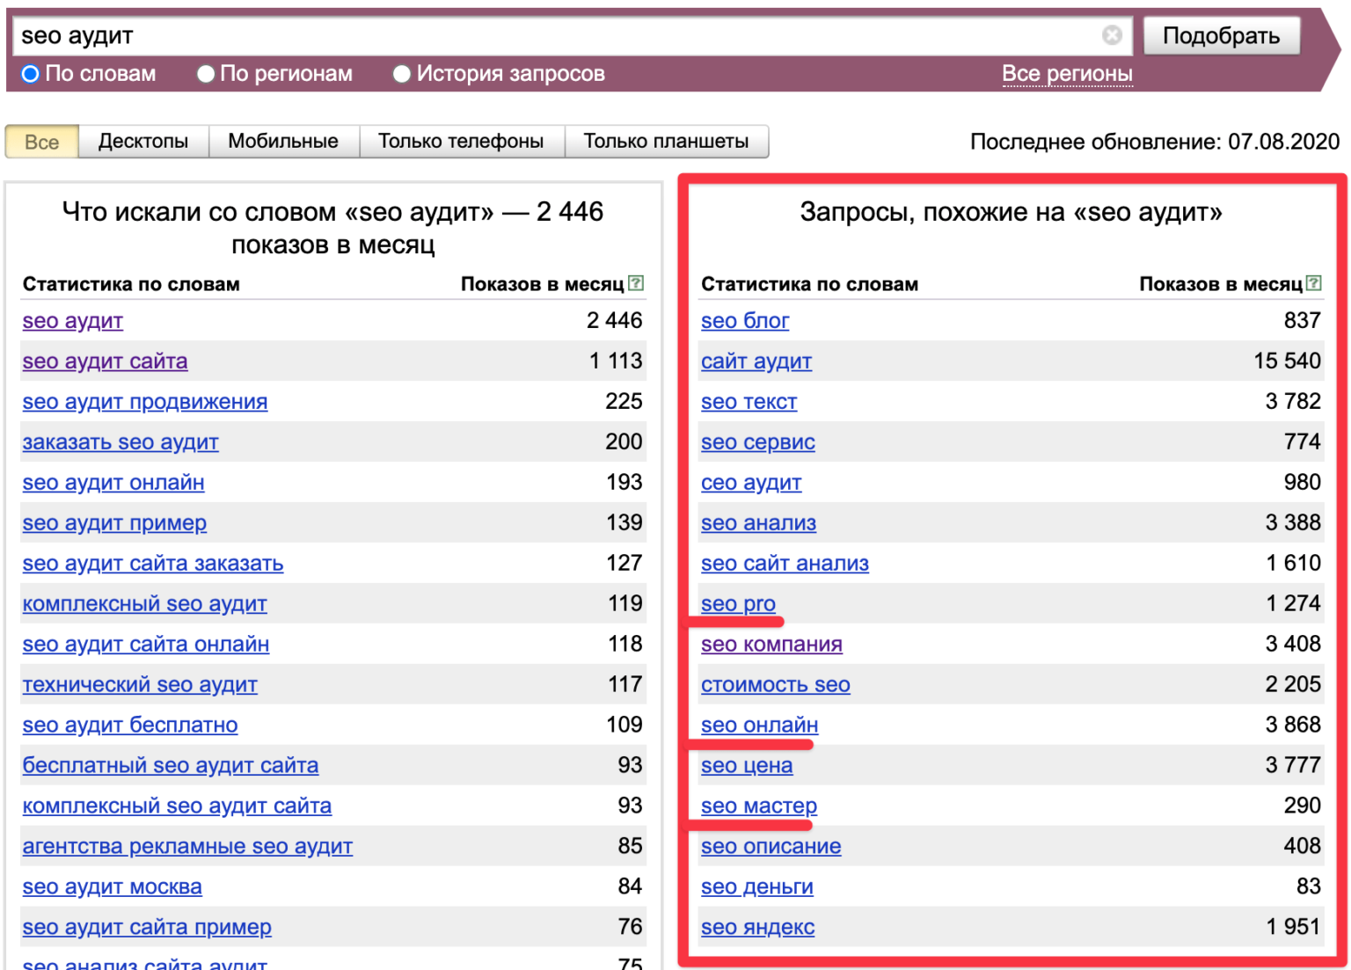
Task: Open the 'seo аудит сайта заказать' link
Action: coord(153,564)
